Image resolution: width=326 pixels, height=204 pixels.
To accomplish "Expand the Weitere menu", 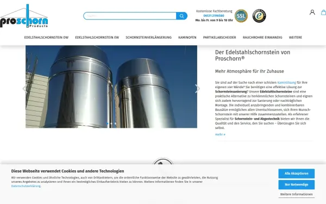I will point(295,38).
